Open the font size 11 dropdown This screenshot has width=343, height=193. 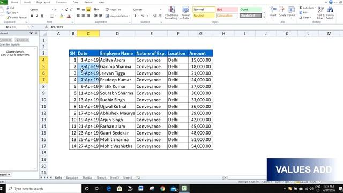(62, 10)
